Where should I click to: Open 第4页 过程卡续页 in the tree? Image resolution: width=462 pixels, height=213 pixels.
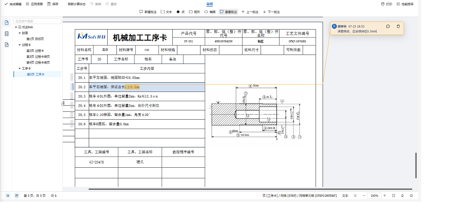coord(38,62)
